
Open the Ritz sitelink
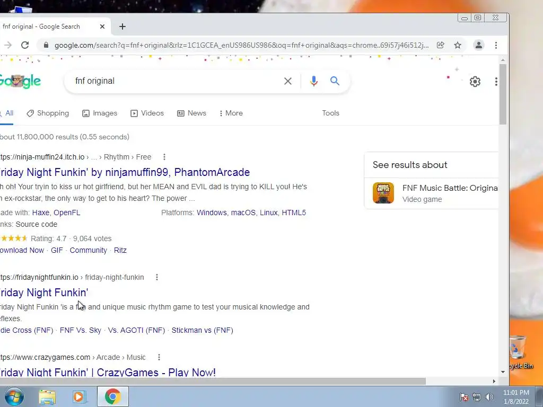120,250
